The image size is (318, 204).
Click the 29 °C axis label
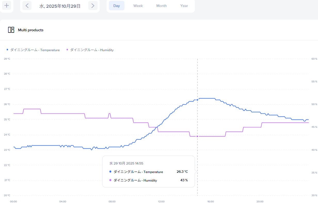click(x=7, y=59)
